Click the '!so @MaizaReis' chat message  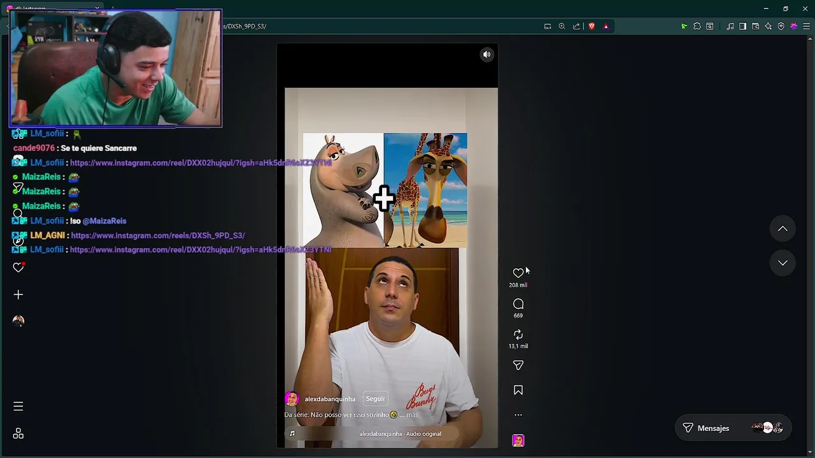click(x=98, y=221)
